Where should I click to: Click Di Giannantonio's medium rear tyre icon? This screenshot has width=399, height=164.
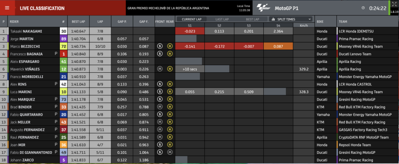(170, 152)
